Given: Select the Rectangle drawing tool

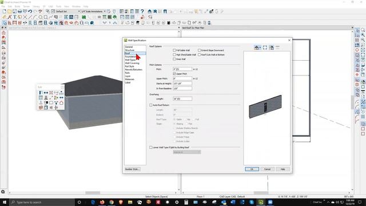Looking at the screenshot, I should (x=46, y=17).
